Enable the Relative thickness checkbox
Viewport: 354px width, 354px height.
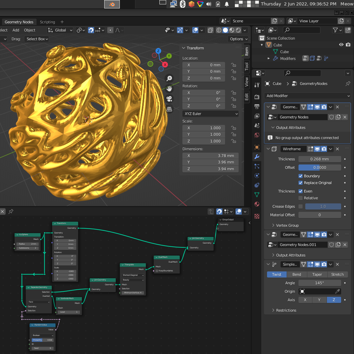click(301, 198)
